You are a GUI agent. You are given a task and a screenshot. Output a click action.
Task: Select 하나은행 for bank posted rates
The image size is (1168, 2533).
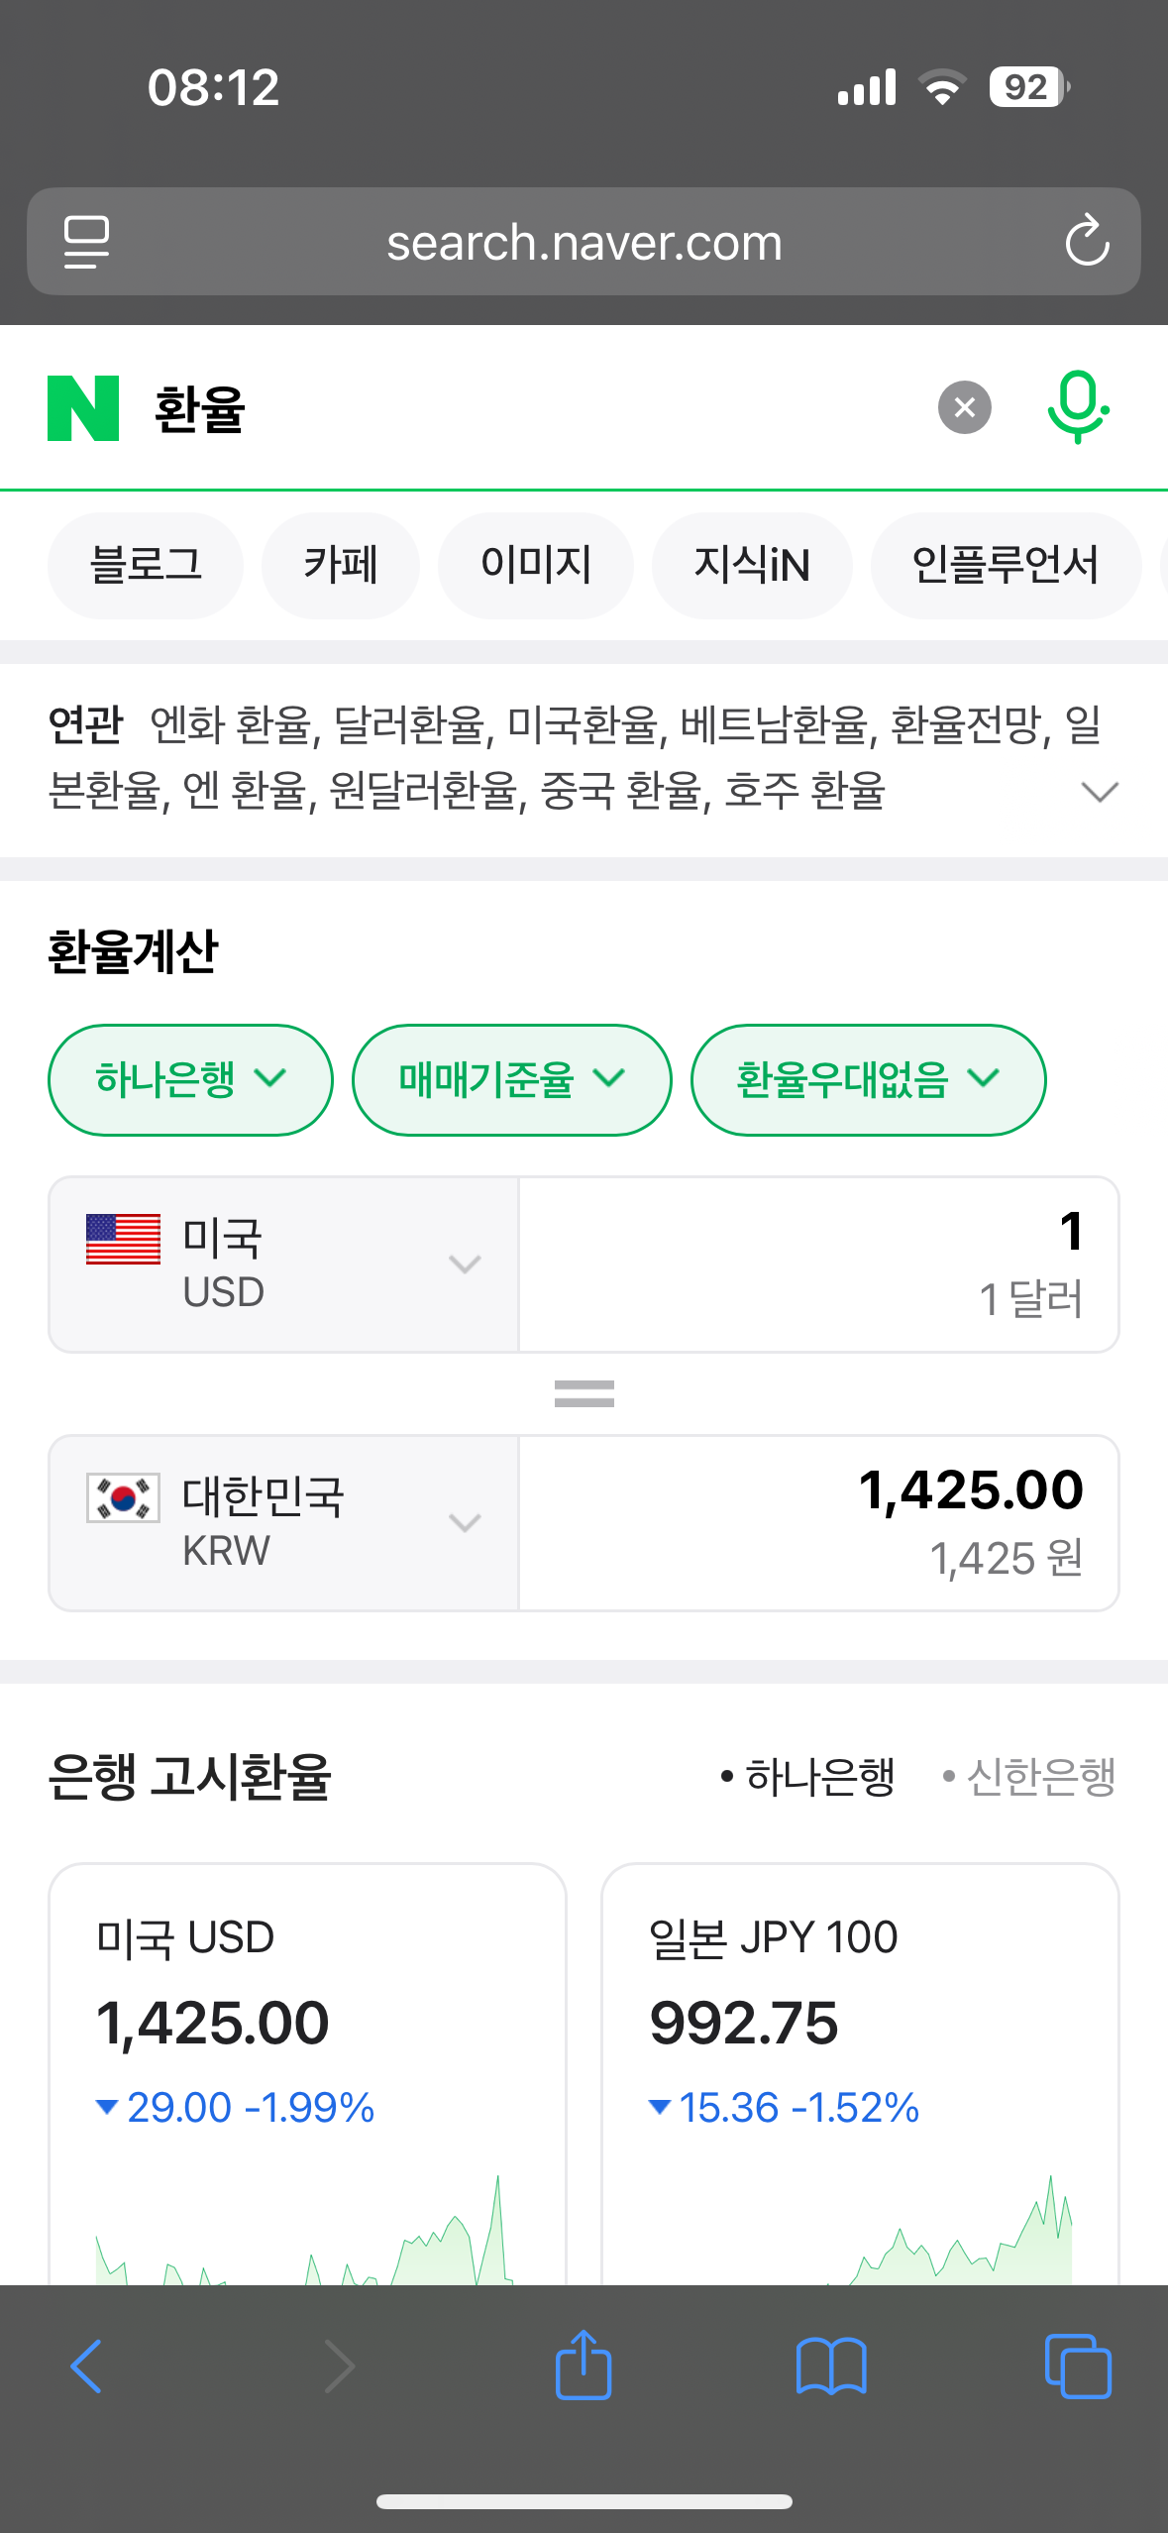808,1776
